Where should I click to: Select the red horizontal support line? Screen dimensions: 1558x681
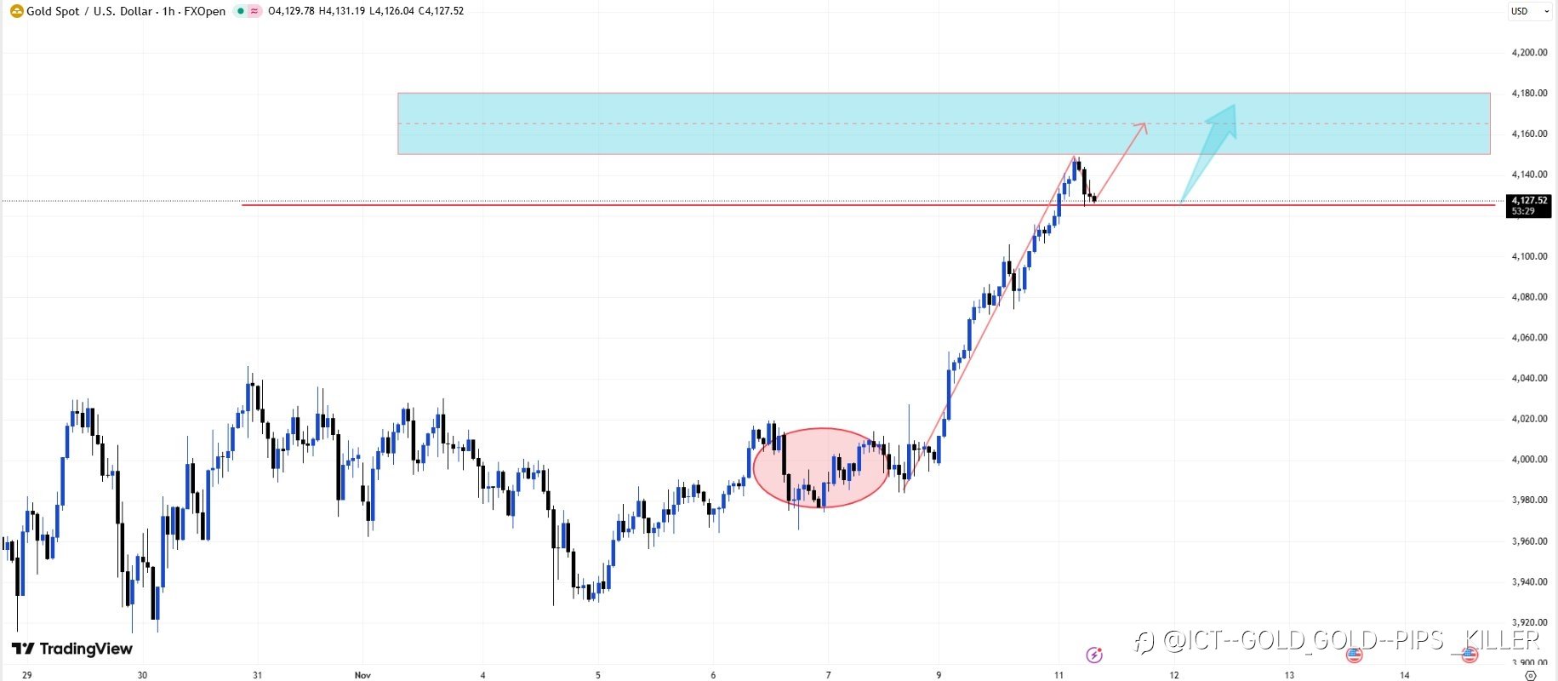point(596,205)
